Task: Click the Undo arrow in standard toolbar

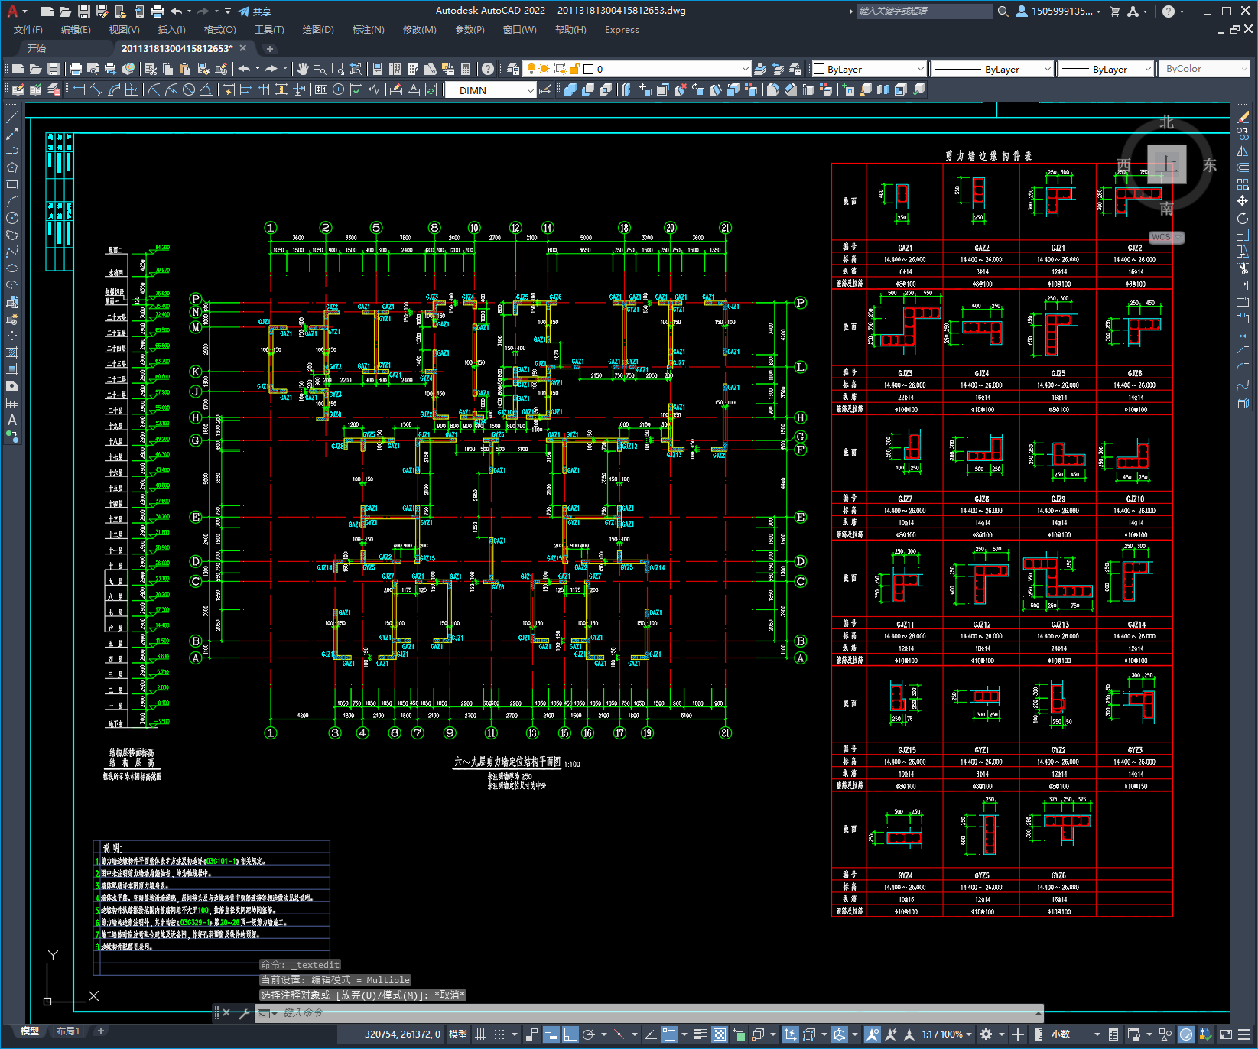Action: click(x=245, y=69)
